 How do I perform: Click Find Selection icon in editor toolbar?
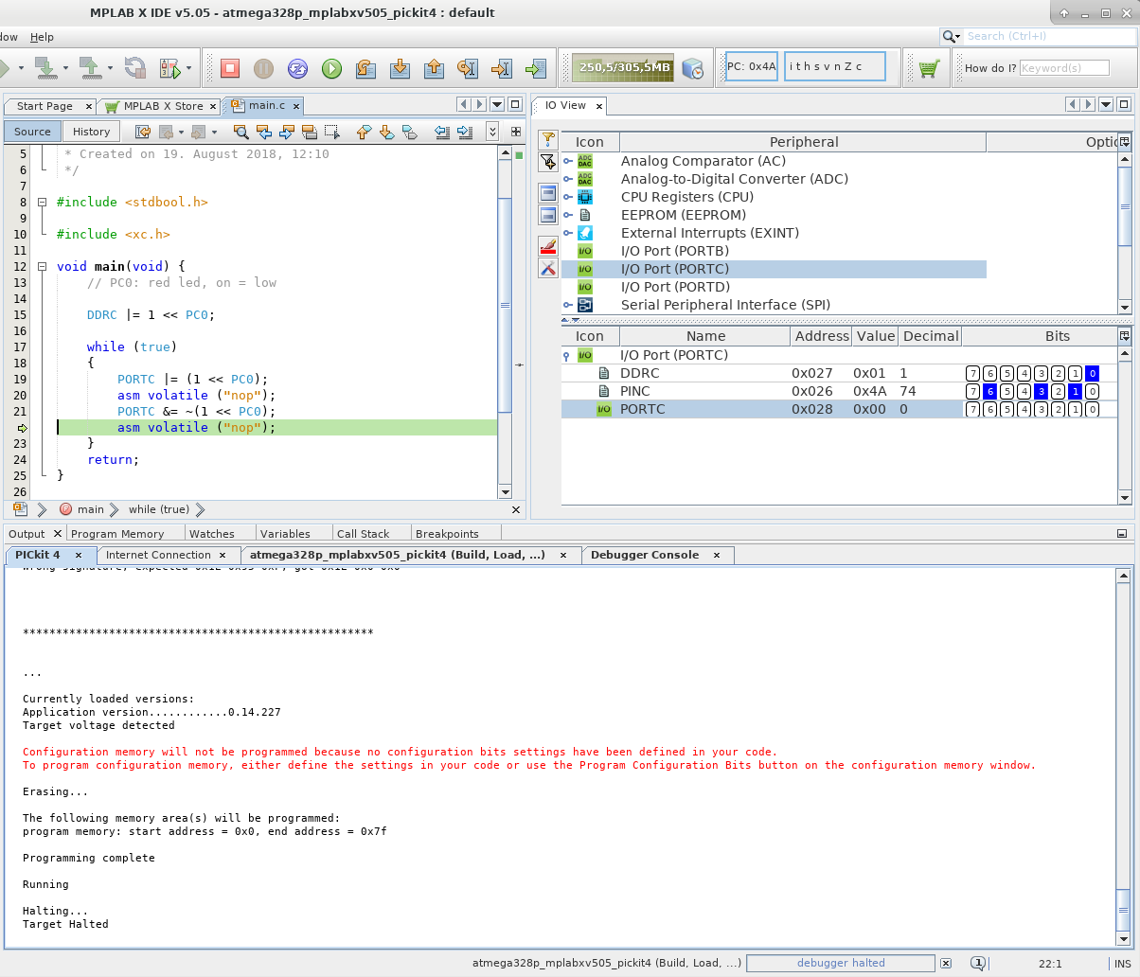[x=241, y=132]
